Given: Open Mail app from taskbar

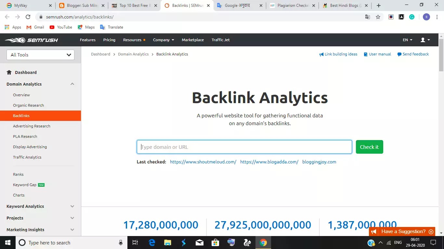Looking at the screenshot, I should point(200,243).
